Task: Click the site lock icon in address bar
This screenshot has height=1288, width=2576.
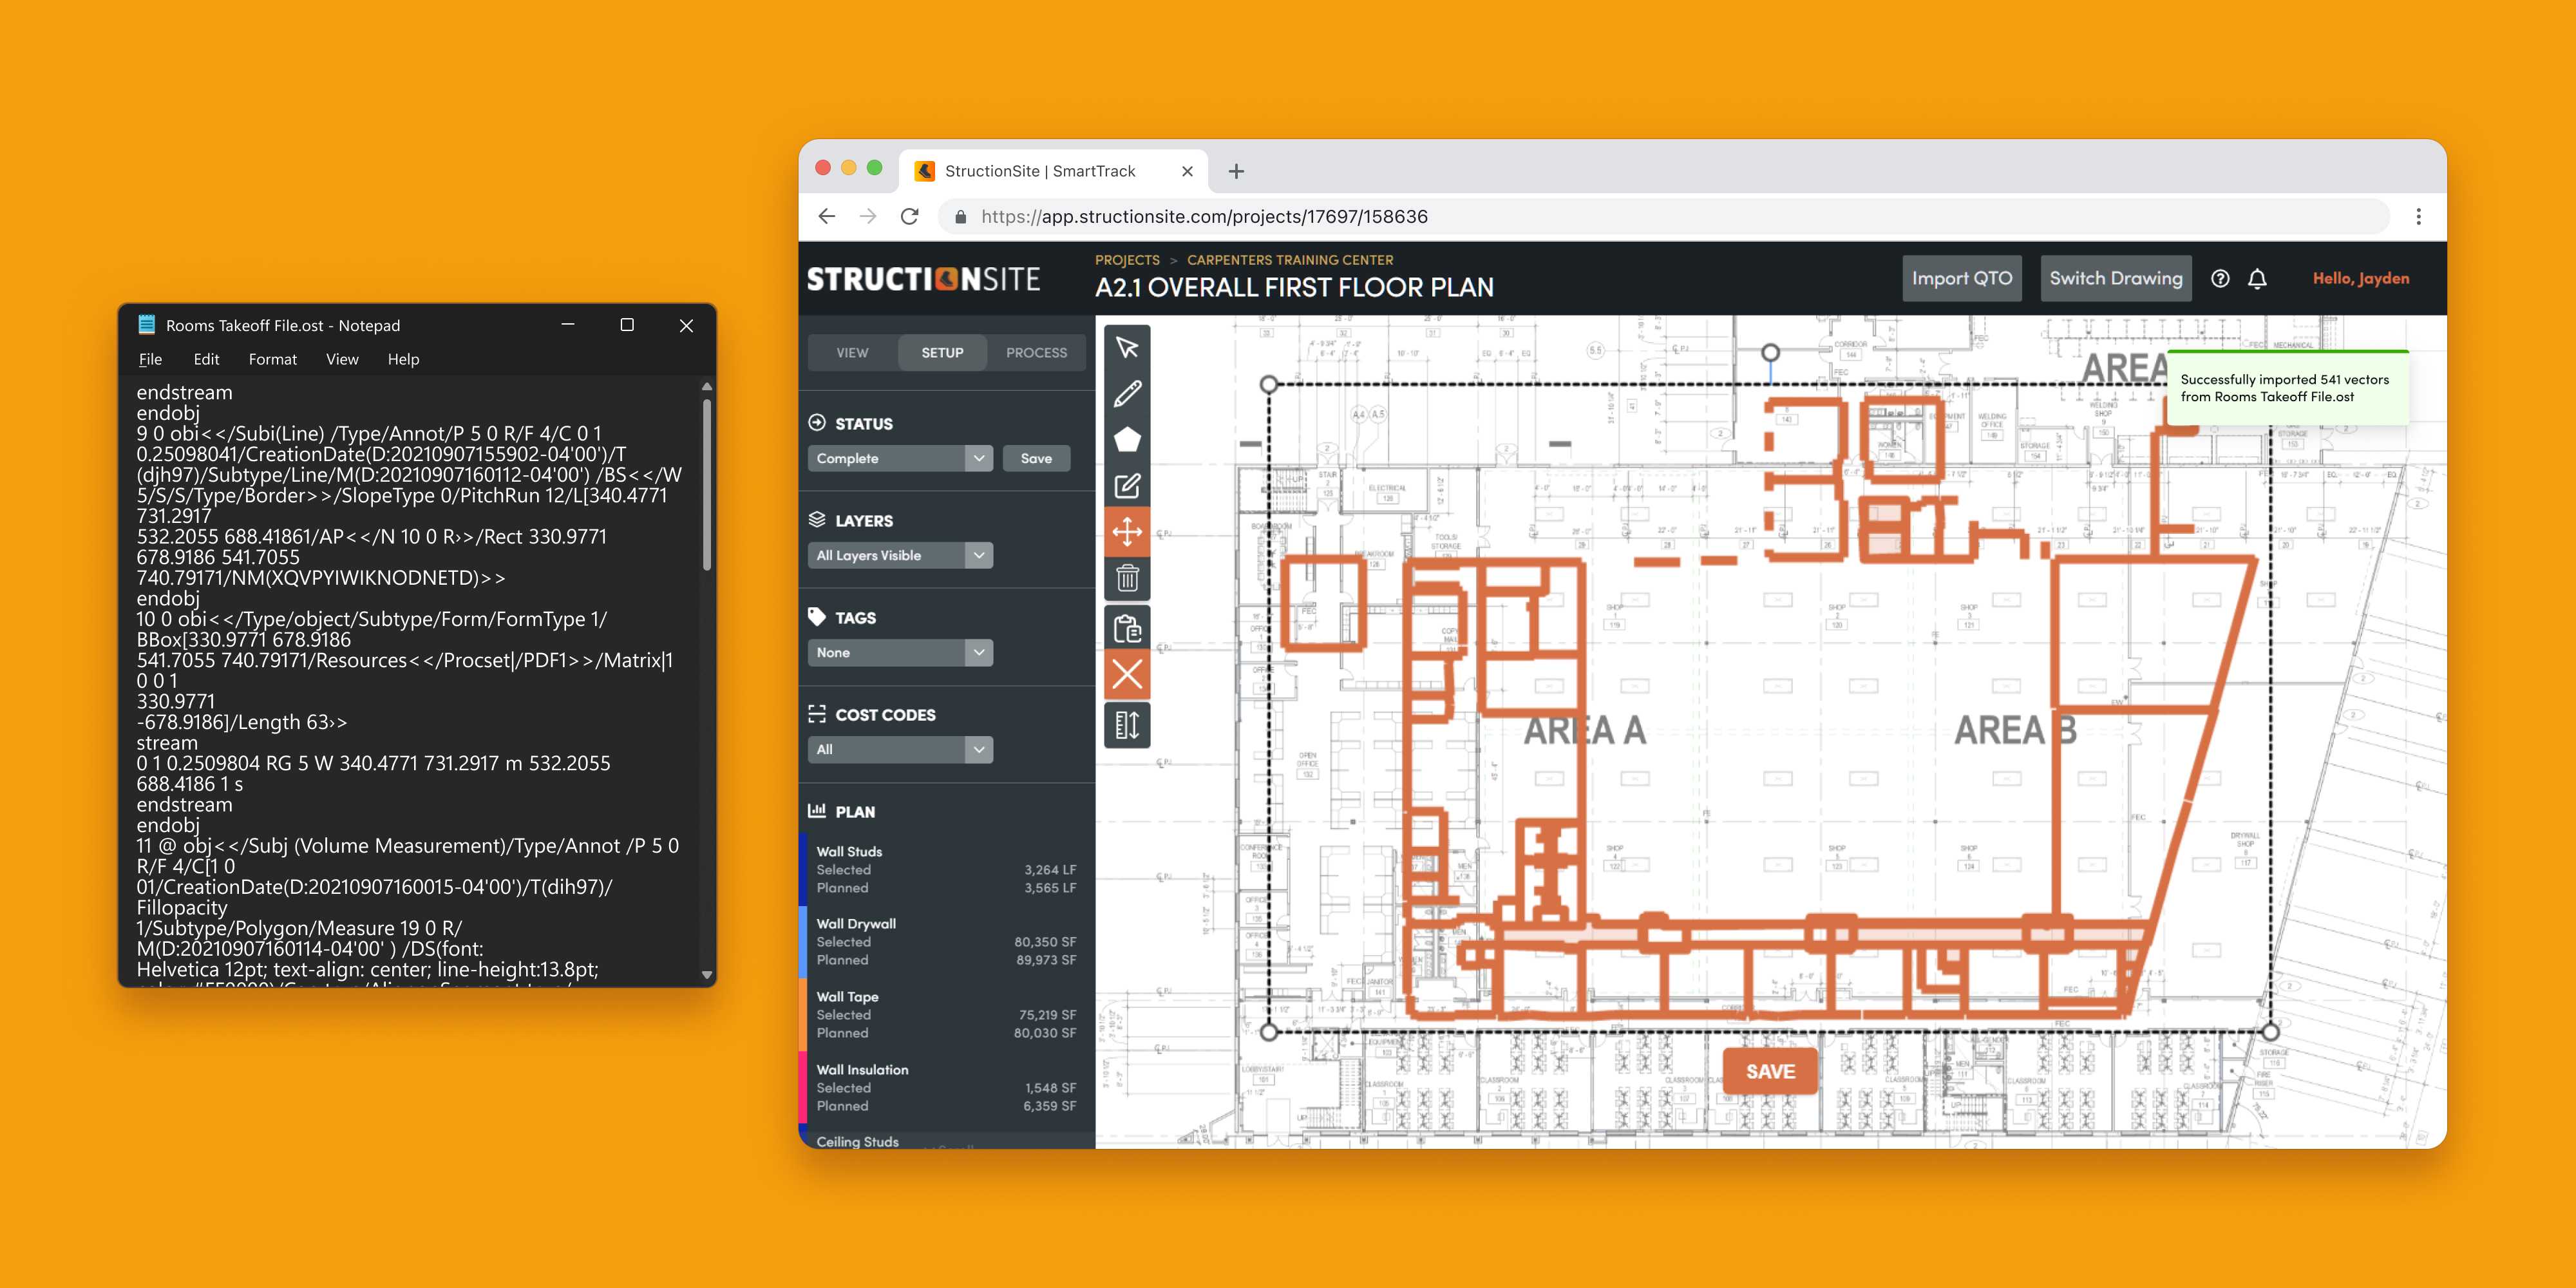Action: (x=960, y=216)
